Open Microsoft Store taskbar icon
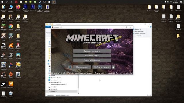 click(x=21, y=2)
